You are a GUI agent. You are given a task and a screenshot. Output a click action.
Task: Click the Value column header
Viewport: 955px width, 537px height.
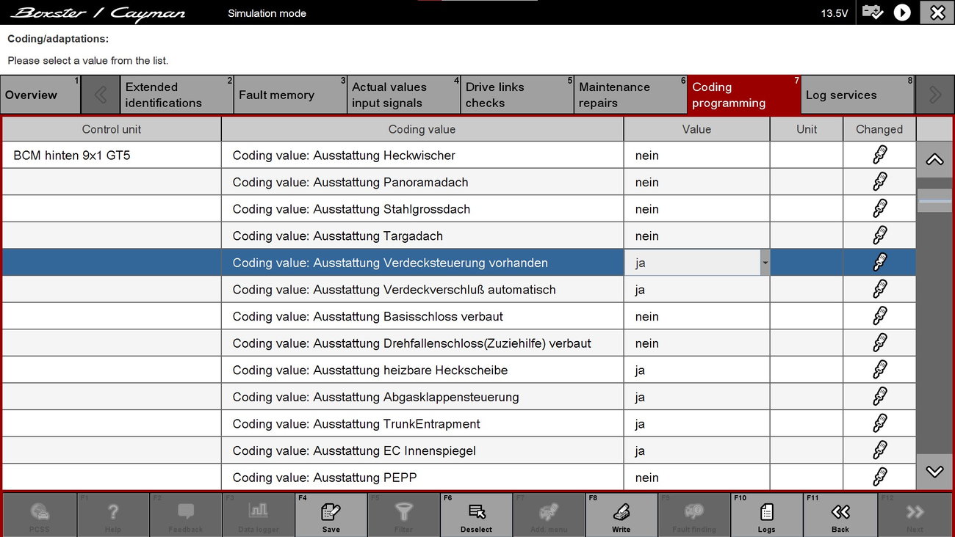pyautogui.click(x=696, y=129)
